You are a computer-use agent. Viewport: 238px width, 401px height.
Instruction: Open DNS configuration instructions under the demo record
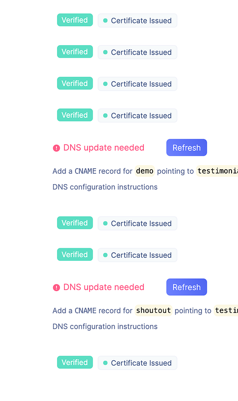pos(105,187)
